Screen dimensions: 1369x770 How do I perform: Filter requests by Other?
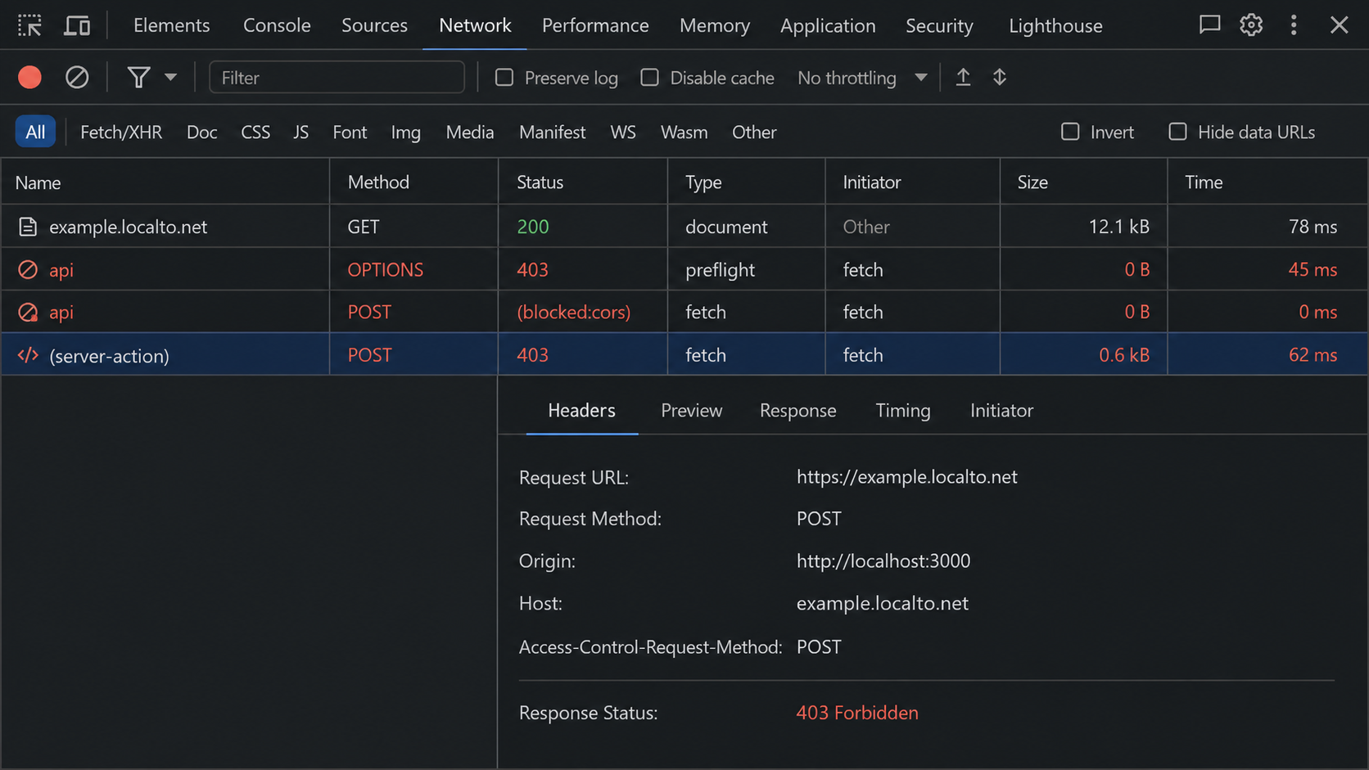754,132
